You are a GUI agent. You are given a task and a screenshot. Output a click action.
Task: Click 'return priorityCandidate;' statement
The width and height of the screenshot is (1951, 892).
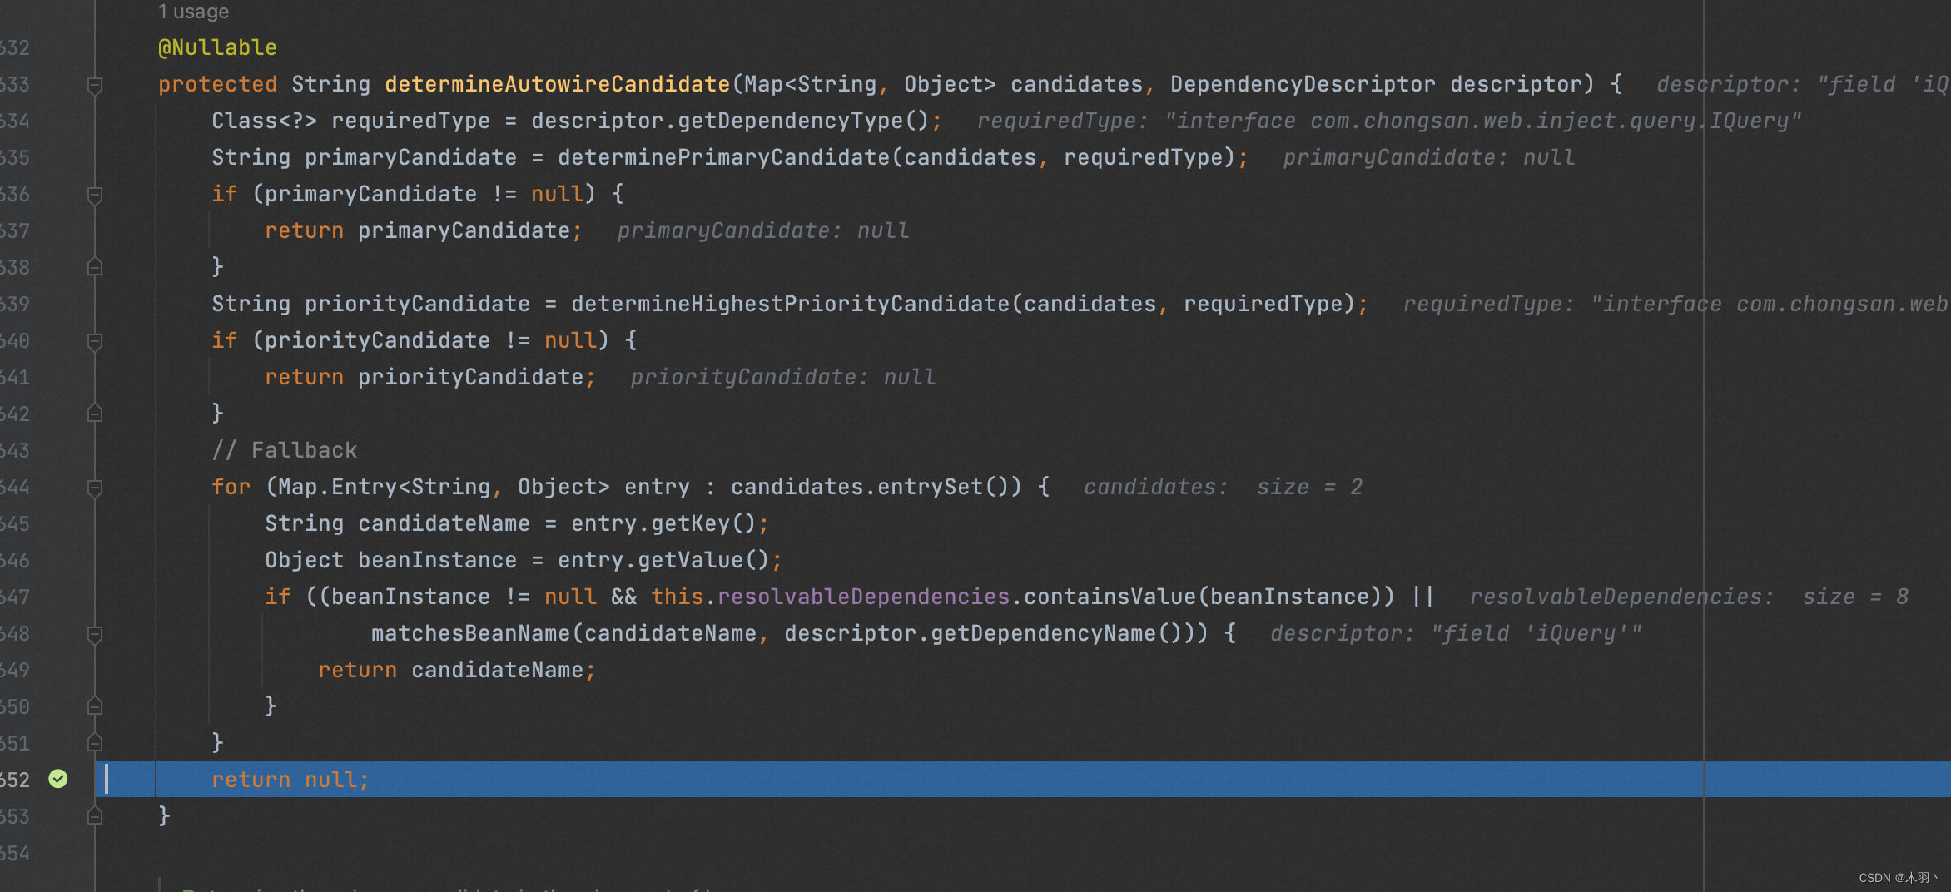click(430, 377)
